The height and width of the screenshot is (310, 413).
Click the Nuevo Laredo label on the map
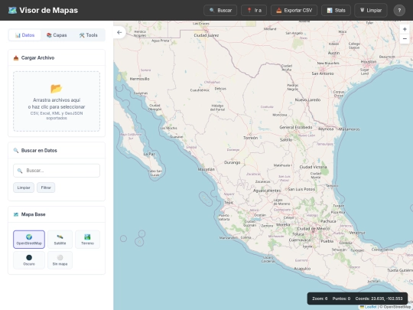point(307,100)
